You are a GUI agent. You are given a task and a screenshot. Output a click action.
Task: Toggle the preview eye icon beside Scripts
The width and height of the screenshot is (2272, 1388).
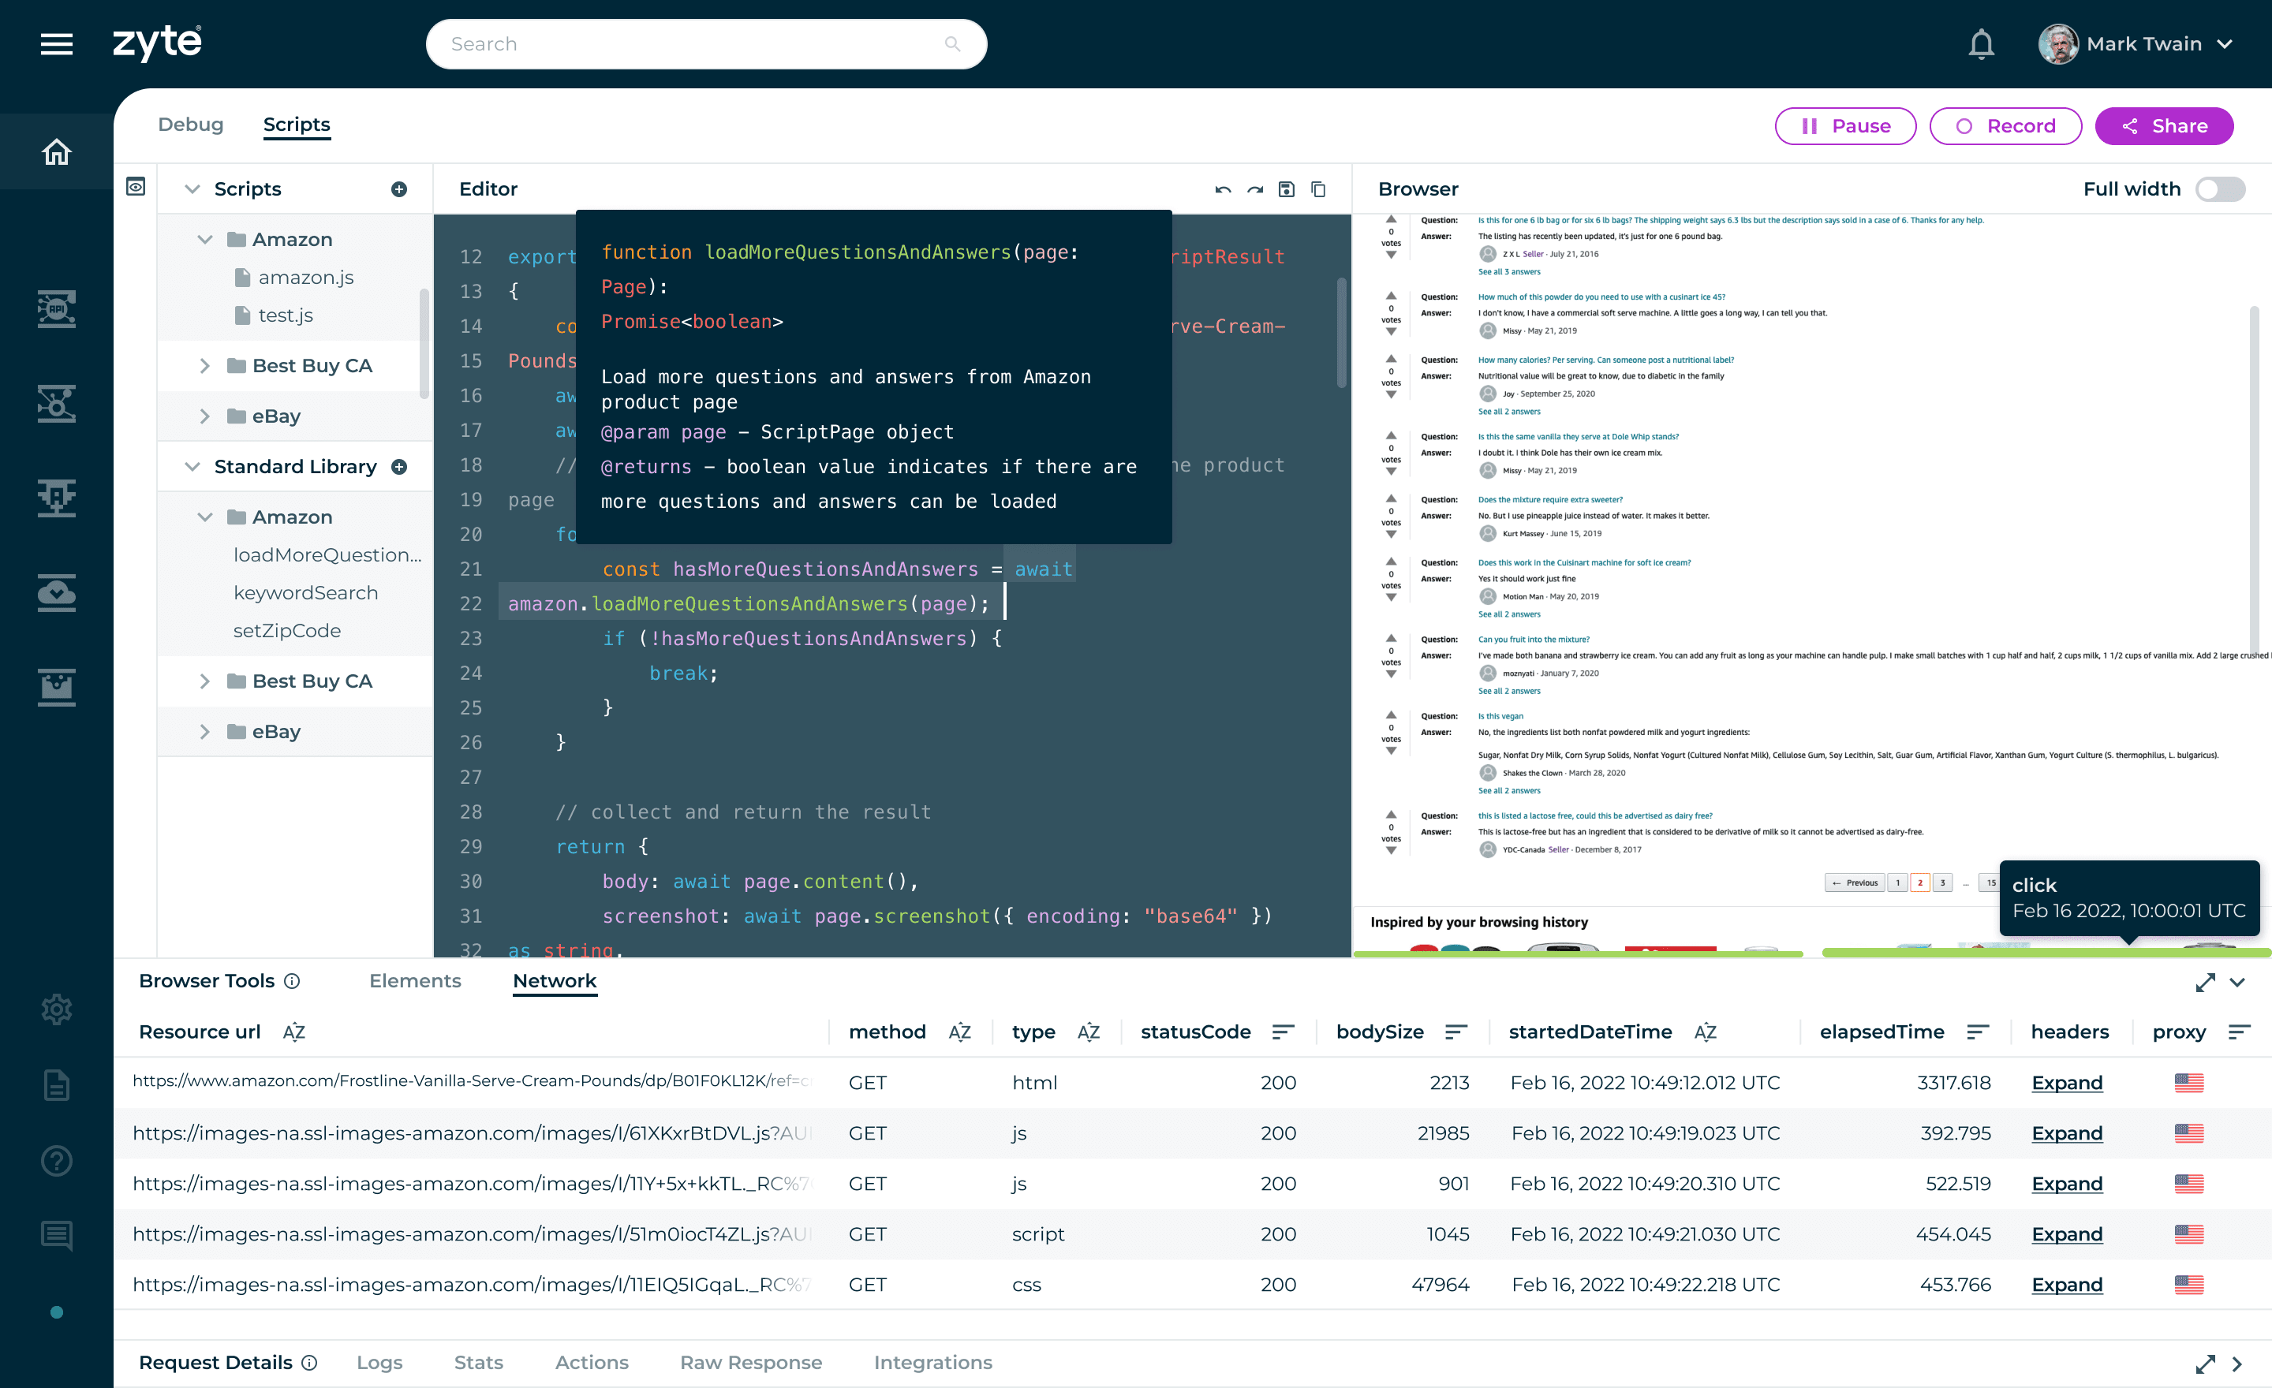point(136,187)
